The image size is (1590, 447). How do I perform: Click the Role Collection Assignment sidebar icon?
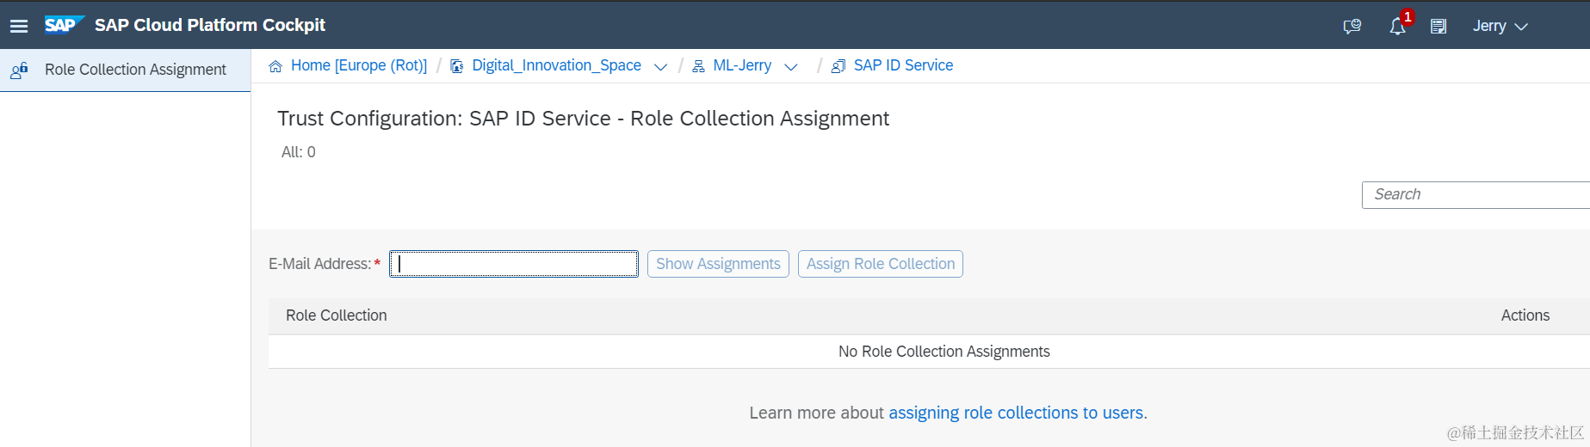tap(19, 70)
